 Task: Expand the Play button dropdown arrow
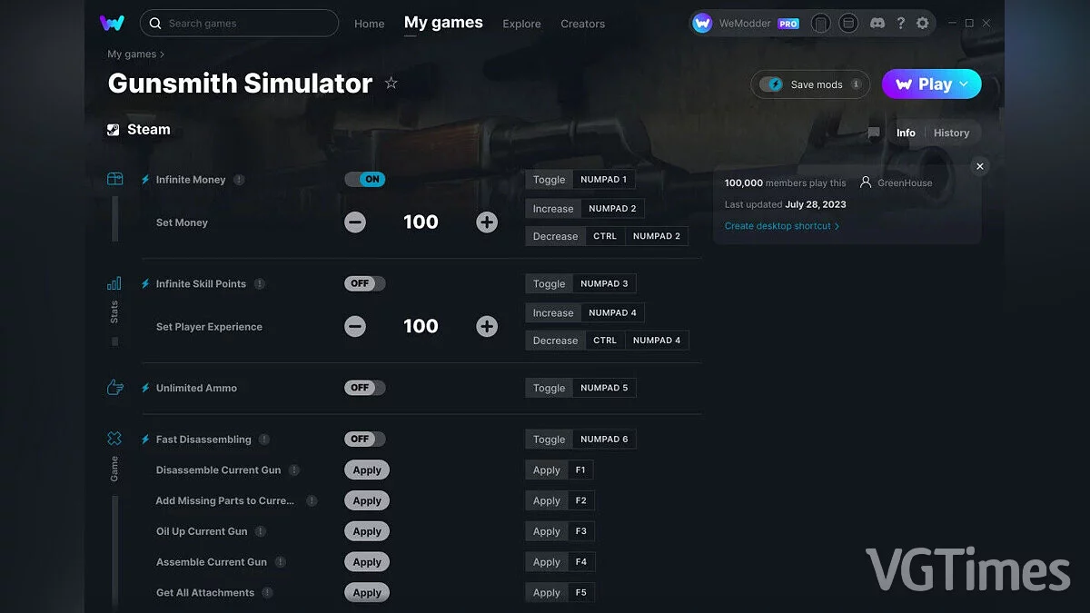(965, 84)
